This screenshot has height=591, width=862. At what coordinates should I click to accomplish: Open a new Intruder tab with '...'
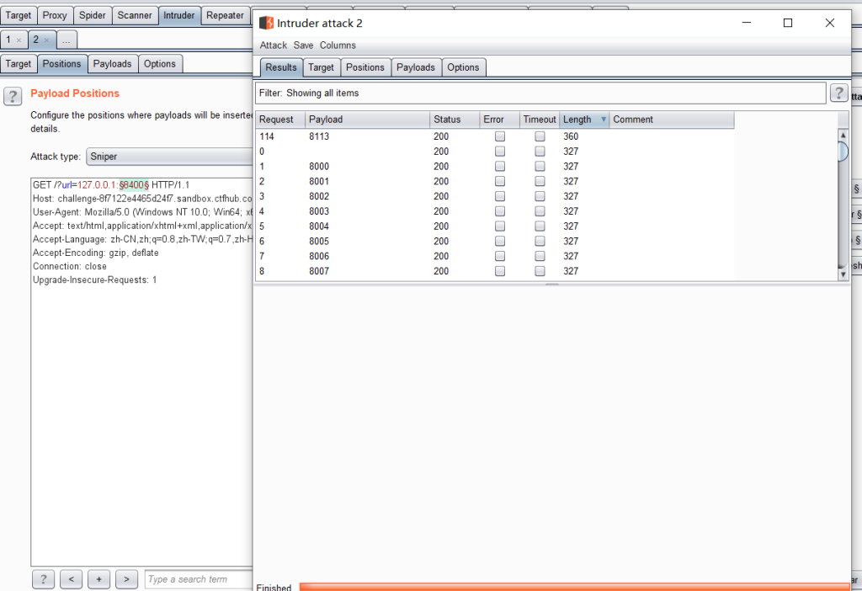[x=67, y=40]
